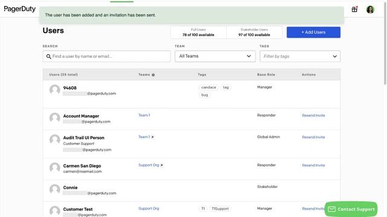This screenshot has width=387, height=217.
Task: Open Connie user name
Action: click(70, 187)
